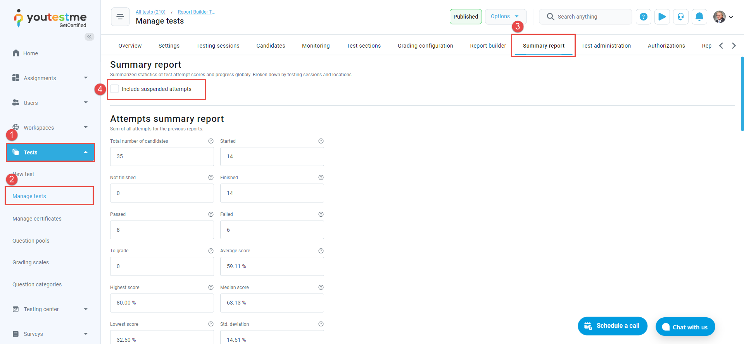
Task: Open Question pools in sidebar
Action: (31, 241)
